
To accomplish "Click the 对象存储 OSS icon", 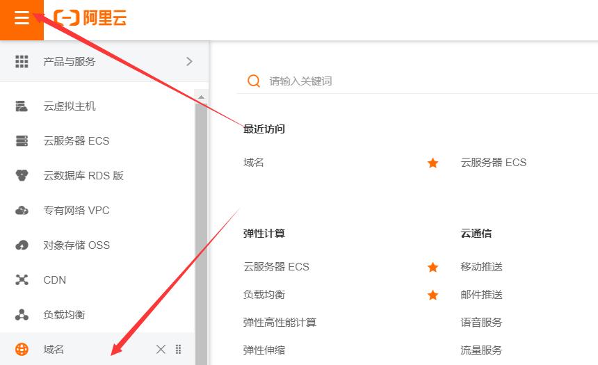I will coord(22,245).
